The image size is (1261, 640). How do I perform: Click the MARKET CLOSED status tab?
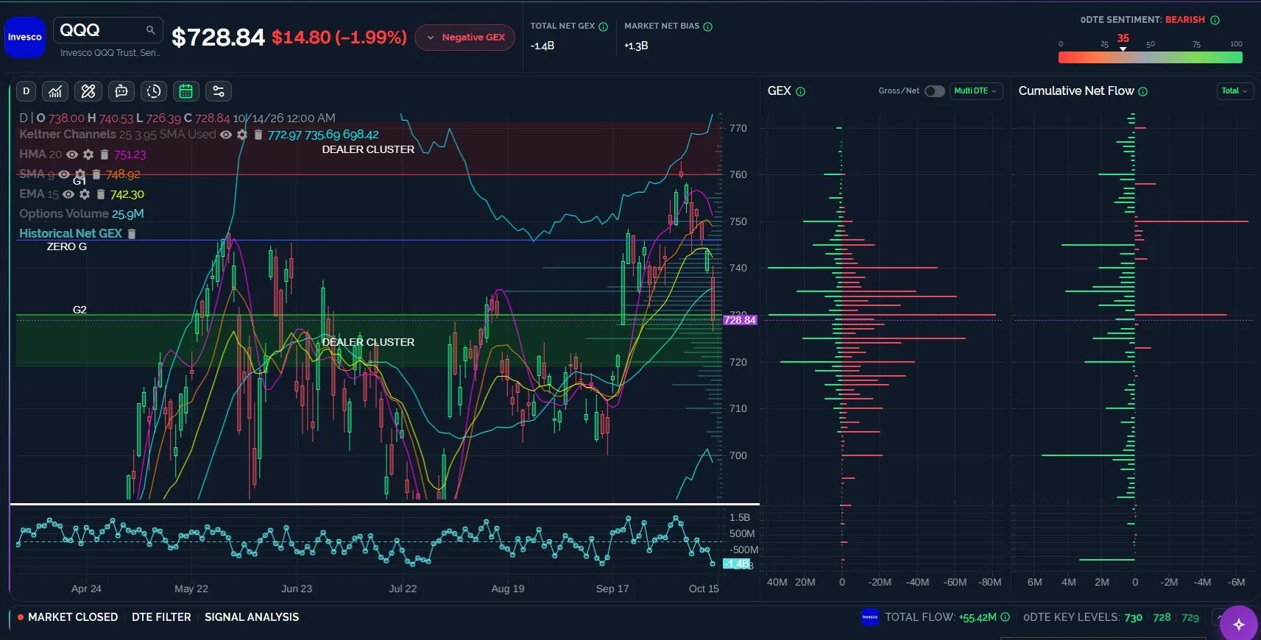[x=68, y=617]
